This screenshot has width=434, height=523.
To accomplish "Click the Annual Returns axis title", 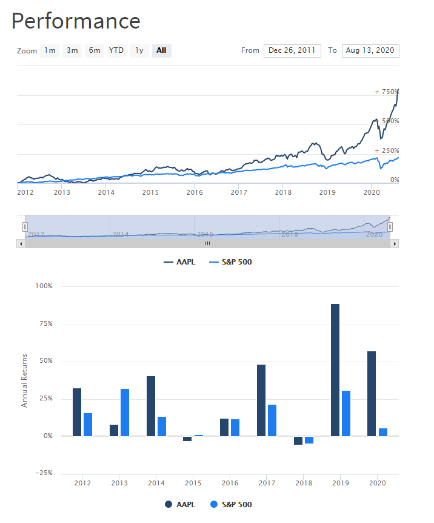I will point(24,381).
